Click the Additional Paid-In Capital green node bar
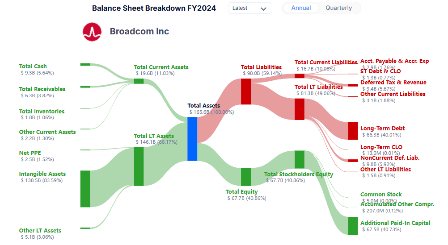 click(x=353, y=226)
